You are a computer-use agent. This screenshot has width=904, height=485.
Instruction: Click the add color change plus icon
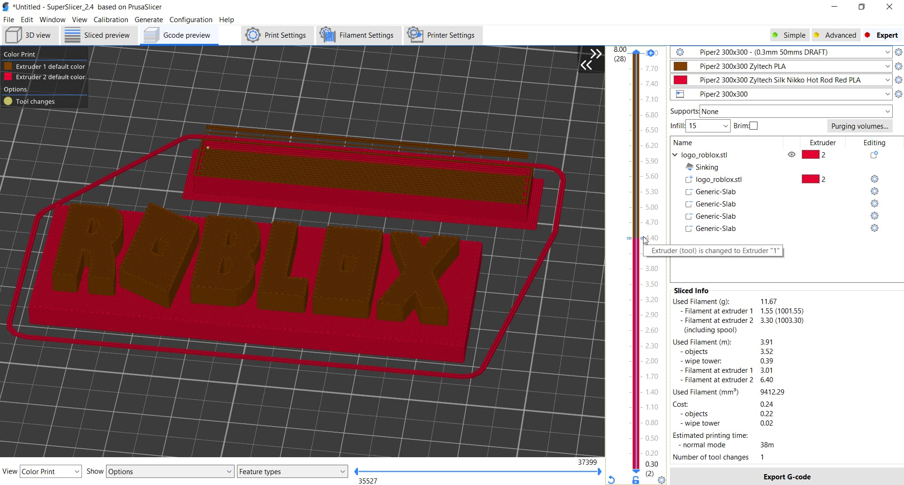pos(651,53)
